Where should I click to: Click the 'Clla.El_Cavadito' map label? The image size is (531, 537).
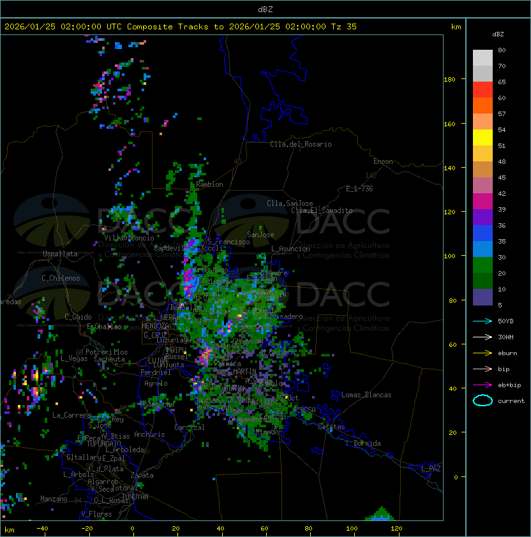pos(322,210)
